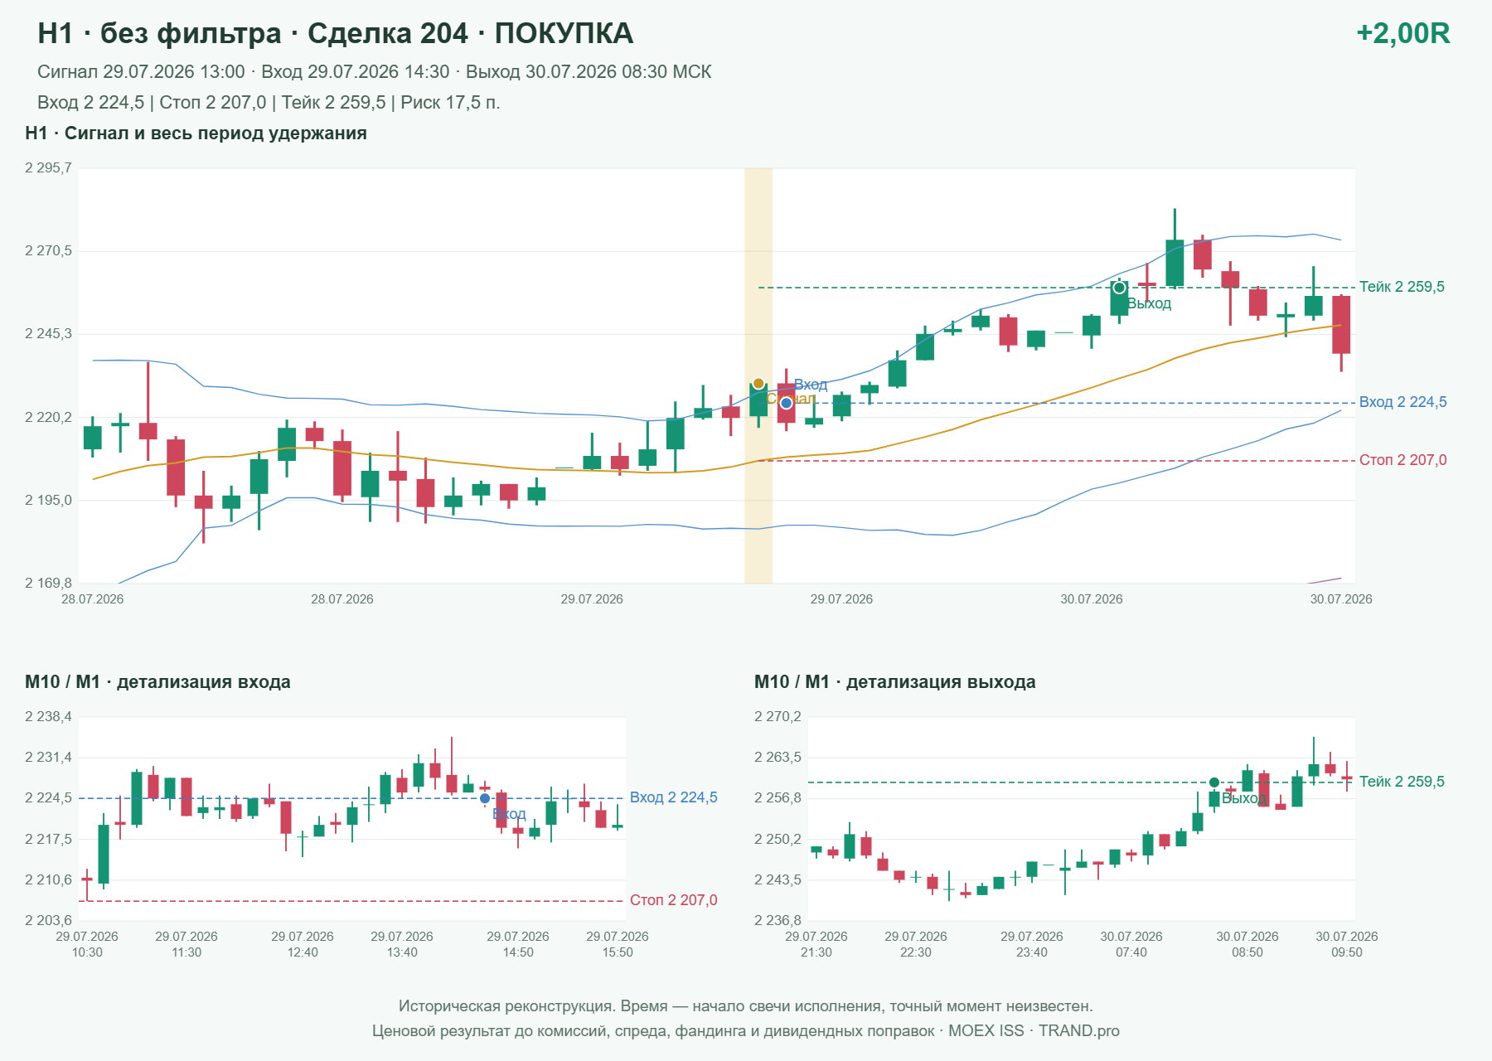Click the 2 238,4 axis value on entry chart

[48, 717]
